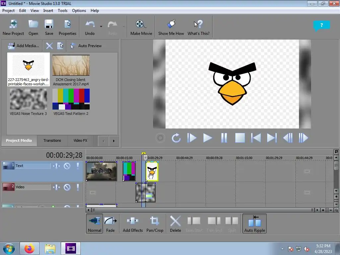
Task: Delete the selected clip with Delete
Action: click(175, 223)
